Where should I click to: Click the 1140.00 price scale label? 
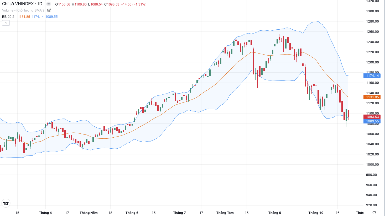click(372, 93)
